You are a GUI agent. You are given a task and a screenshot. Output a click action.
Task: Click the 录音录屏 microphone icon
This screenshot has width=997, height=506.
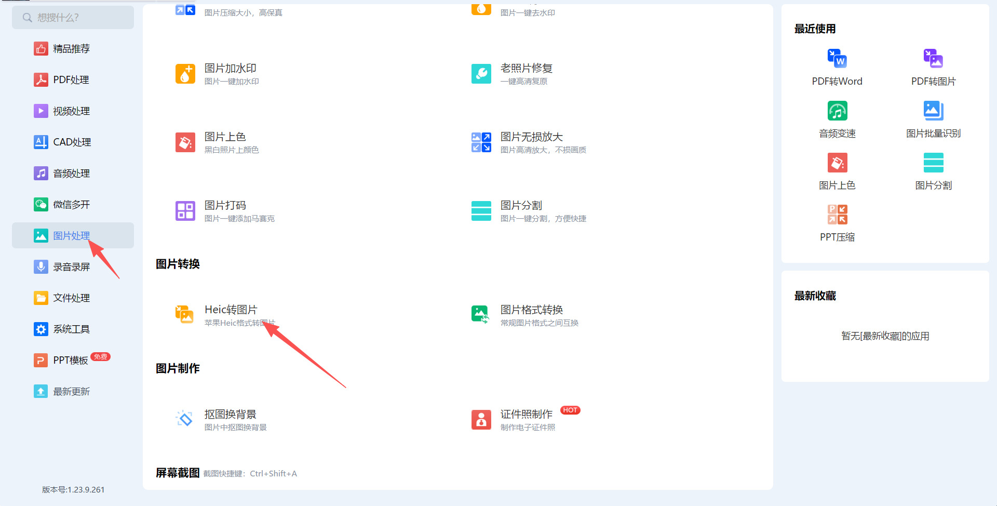[41, 267]
